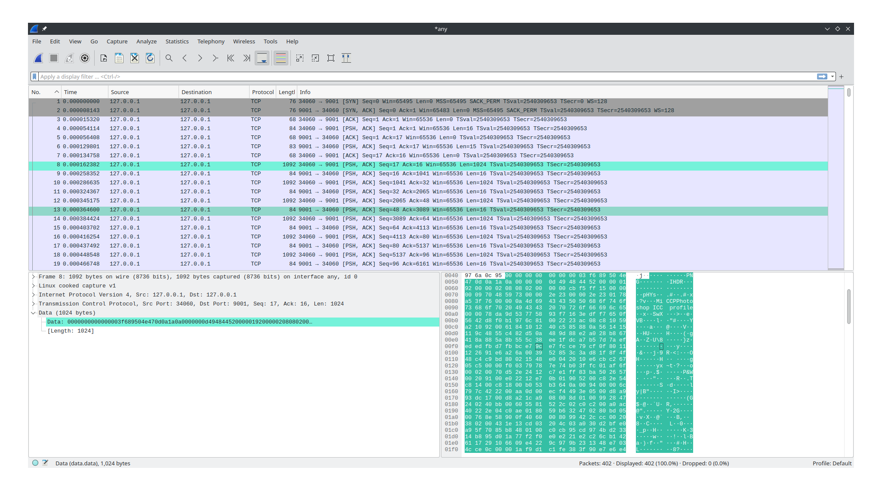Viewport: 882px width, 501px height.
Task: Toggle auto-scroll during live capture
Action: click(262, 58)
